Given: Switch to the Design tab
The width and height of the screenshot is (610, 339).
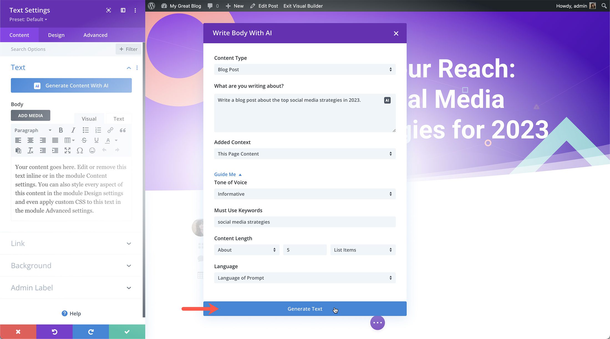Looking at the screenshot, I should (x=56, y=35).
